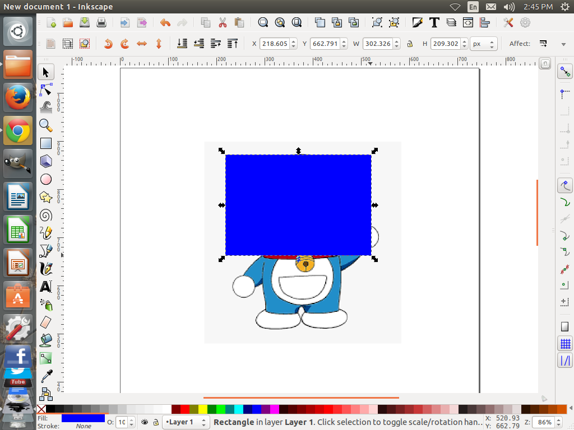
Task: Click the zoom percentage field
Action: tap(544, 422)
